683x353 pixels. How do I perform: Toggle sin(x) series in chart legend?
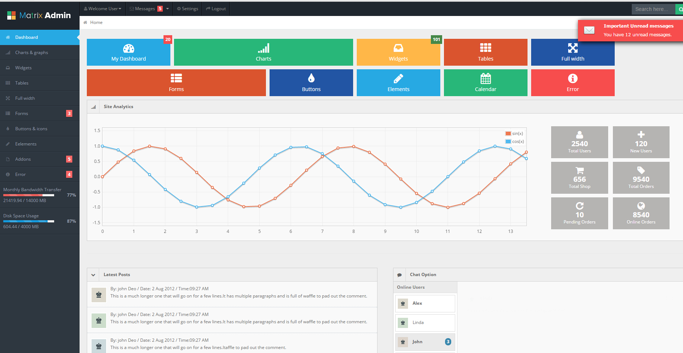pos(514,134)
